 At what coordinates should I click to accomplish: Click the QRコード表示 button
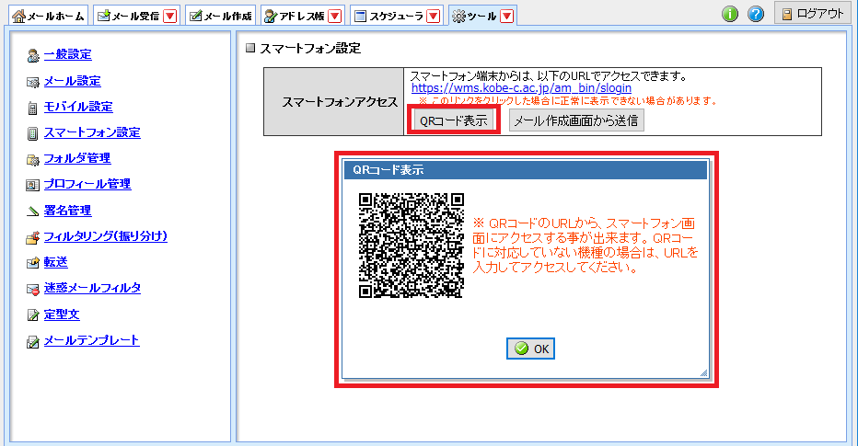pos(454,120)
